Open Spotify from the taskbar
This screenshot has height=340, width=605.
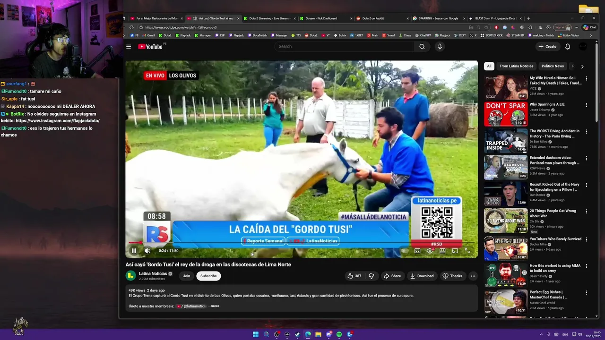(x=339, y=334)
